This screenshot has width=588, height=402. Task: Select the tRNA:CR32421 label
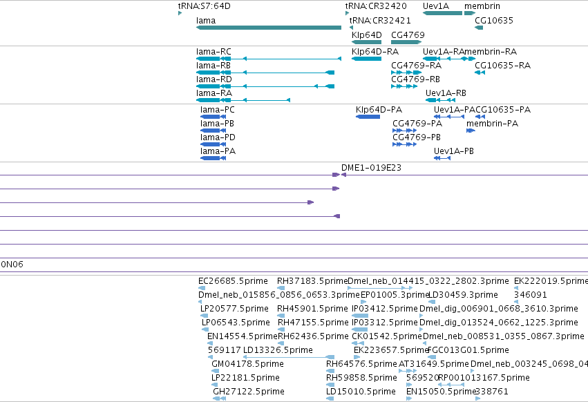tap(380, 21)
